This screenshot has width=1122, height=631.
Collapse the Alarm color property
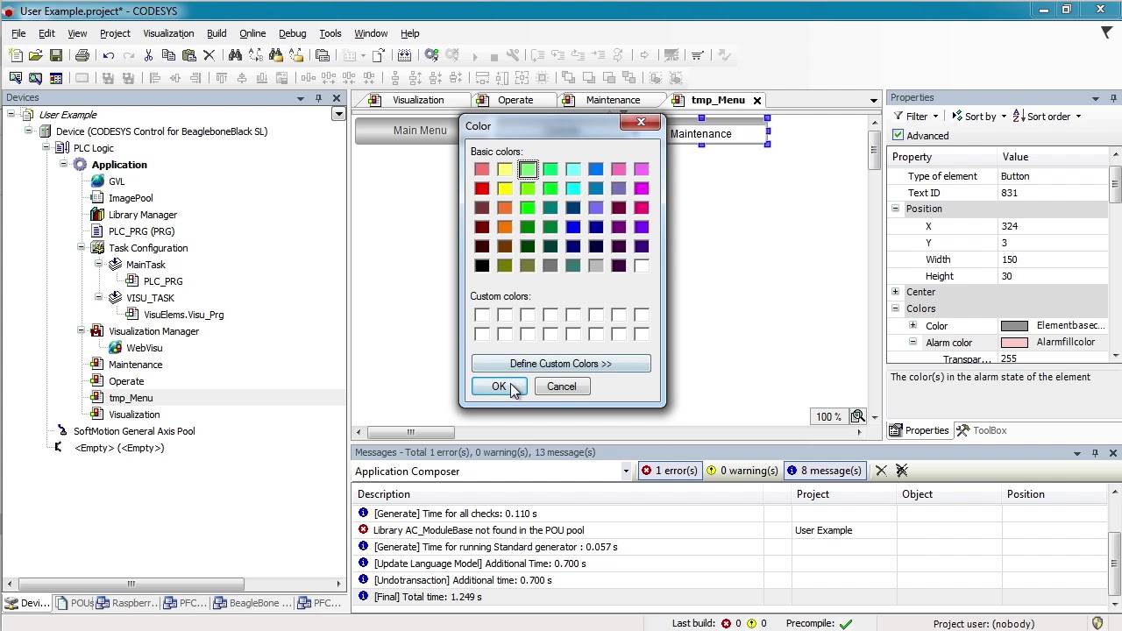913,343
